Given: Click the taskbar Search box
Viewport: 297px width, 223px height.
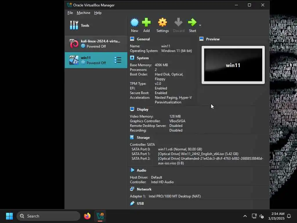Looking at the screenshot, I should pos(48,216).
